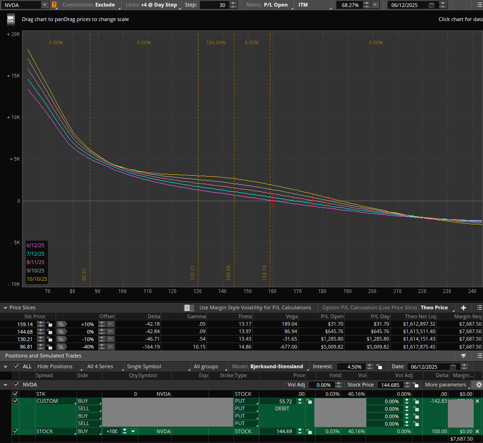Image resolution: width=483 pixels, height=443 pixels.
Task: Open the chart display icon above the risk graph
Action: (x=10, y=19)
